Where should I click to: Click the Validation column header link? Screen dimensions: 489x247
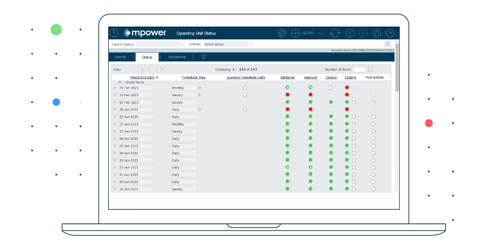point(287,78)
